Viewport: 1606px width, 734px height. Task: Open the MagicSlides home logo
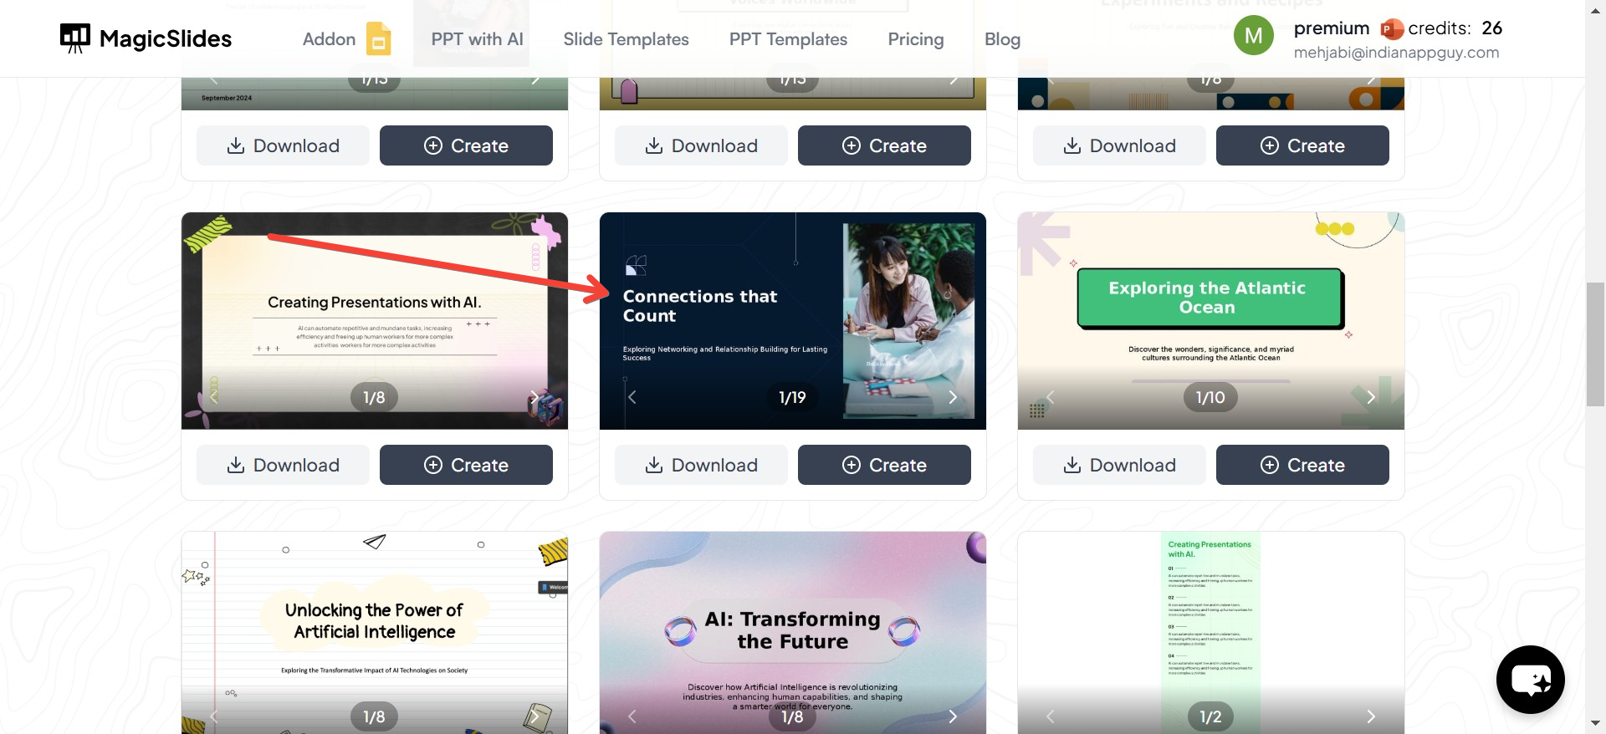tap(146, 38)
